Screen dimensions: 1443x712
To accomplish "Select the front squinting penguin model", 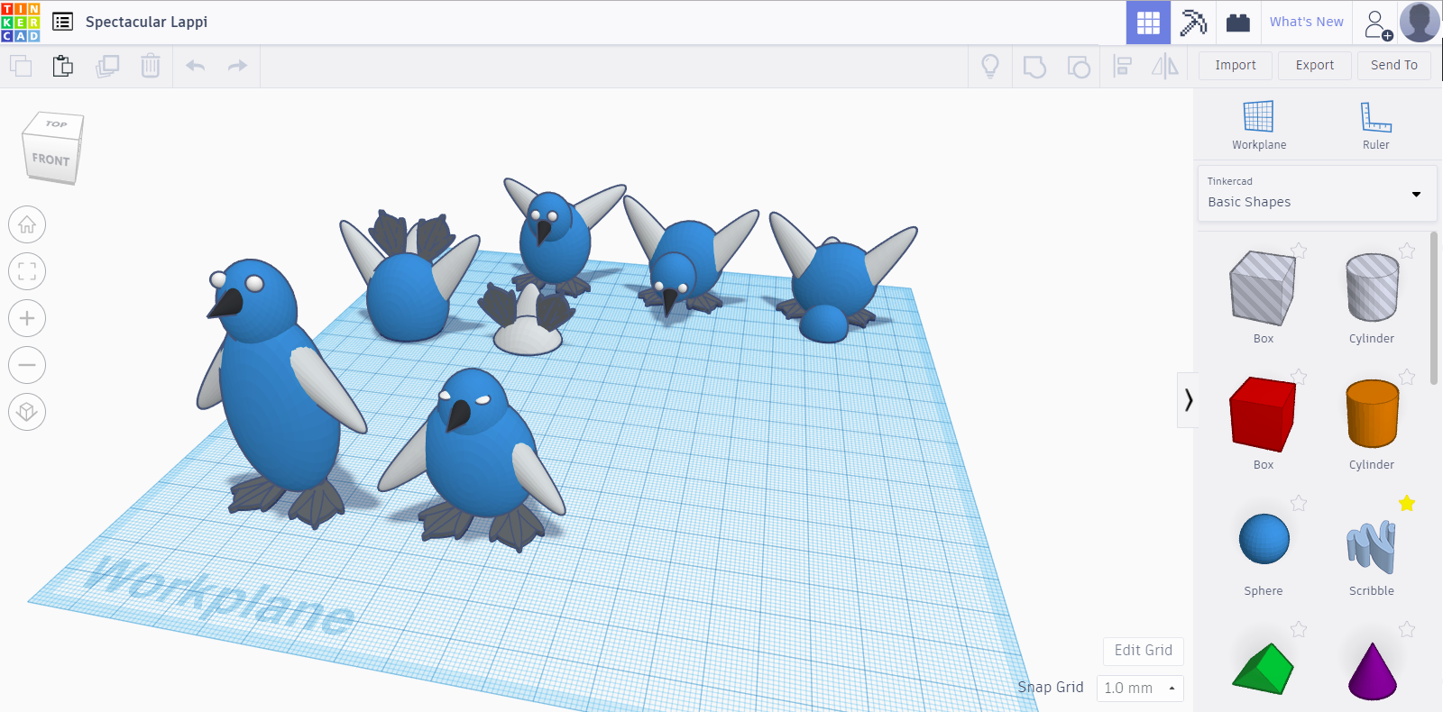I will pyautogui.click(x=473, y=460).
